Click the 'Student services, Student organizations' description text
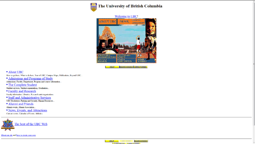Image resolution: width=255 pixels, height=144 pixels. tap(28, 88)
